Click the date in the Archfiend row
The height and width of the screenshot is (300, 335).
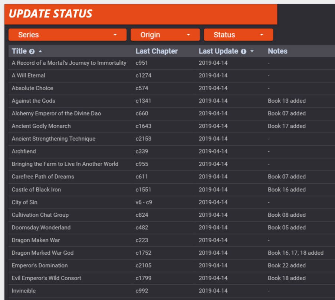click(213, 151)
